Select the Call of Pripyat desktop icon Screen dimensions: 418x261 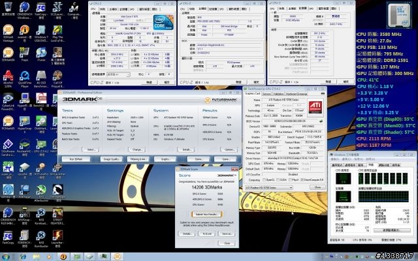[x=57, y=79]
